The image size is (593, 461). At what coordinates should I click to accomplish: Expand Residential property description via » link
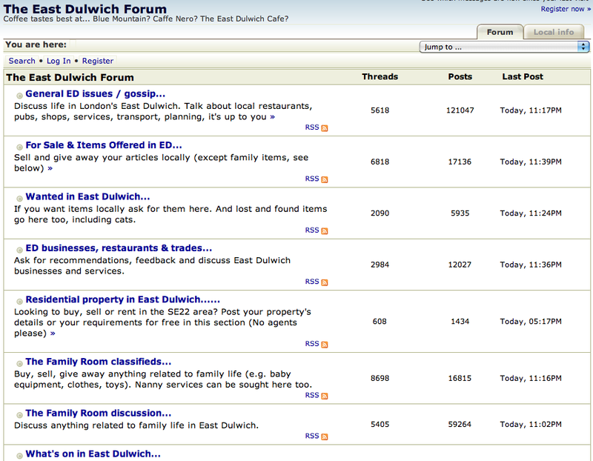53,334
